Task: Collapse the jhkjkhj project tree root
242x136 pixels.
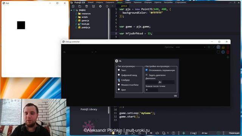Action: (71, 10)
